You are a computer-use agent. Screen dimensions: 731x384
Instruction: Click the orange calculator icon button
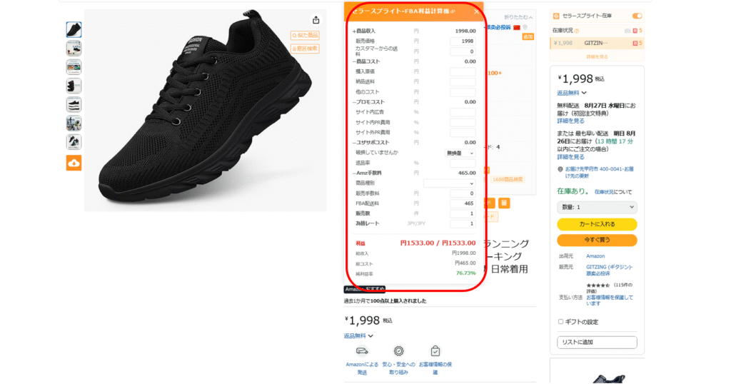pos(504,203)
